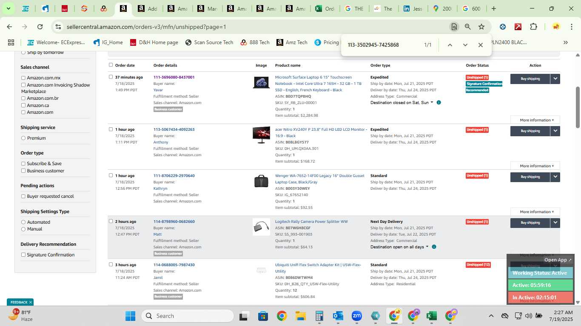The height and width of the screenshot is (326, 581).
Task: Bookmark this page with the star icon
Action: point(481,27)
